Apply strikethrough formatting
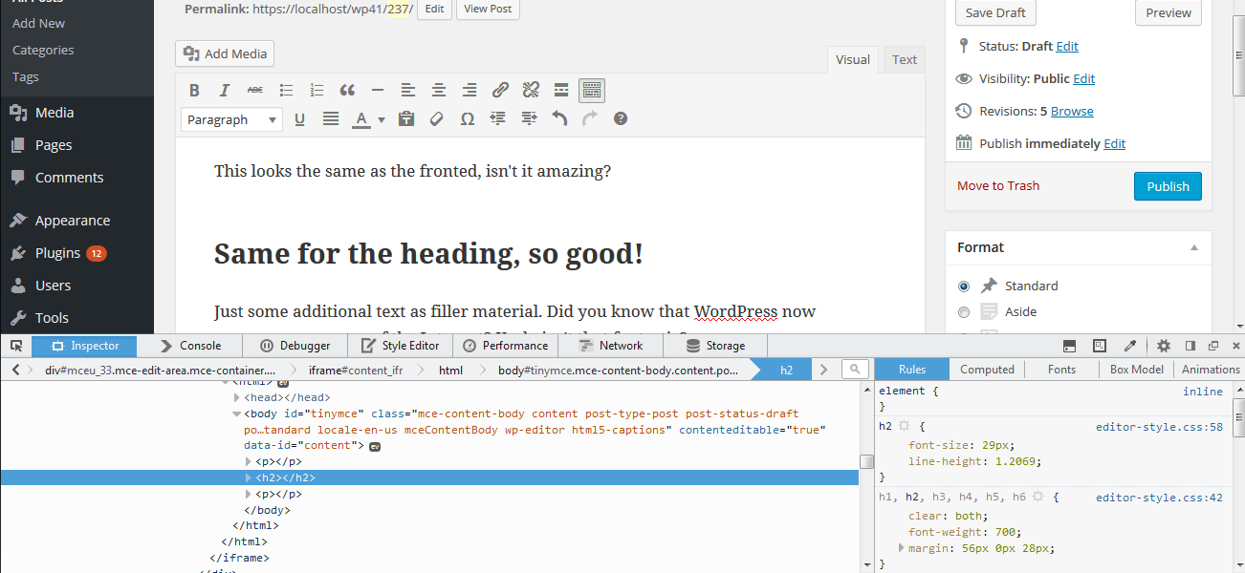The width and height of the screenshot is (1245, 573). 255,91
